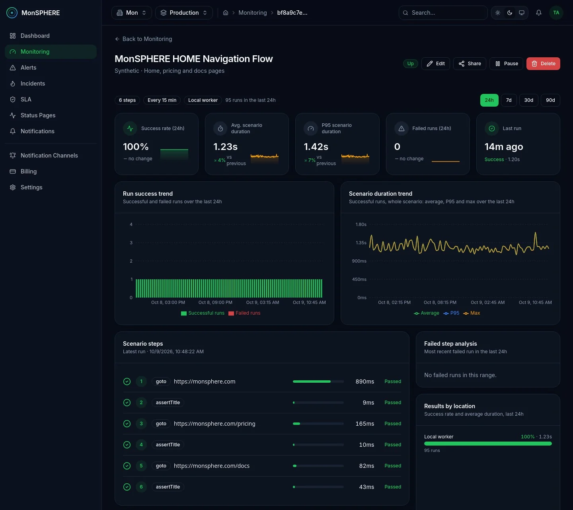Click the Success rate pulse icon

(x=130, y=128)
